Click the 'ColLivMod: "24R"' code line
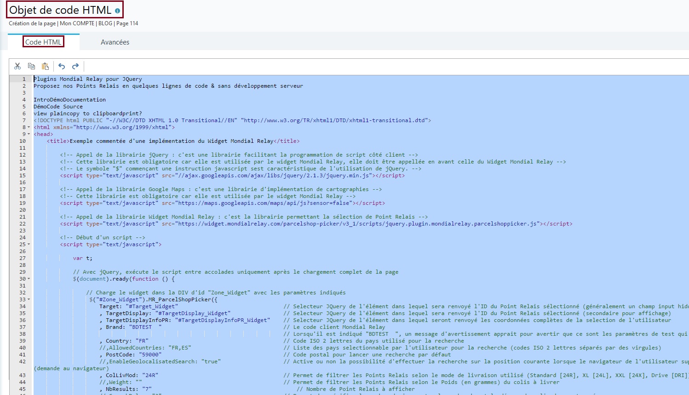Screen dimensions: 689x395 (x=129, y=375)
